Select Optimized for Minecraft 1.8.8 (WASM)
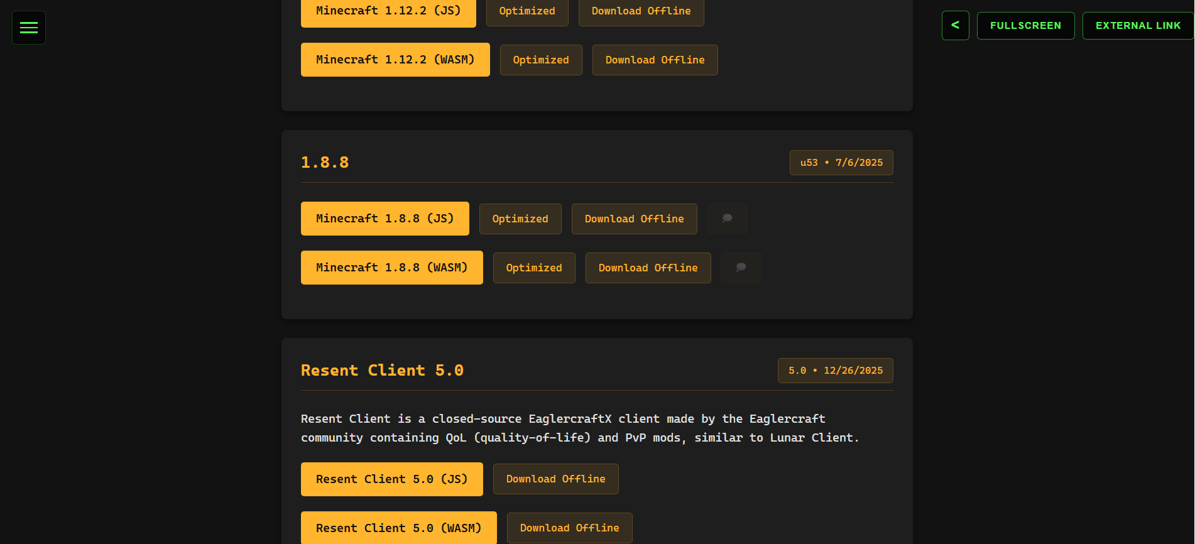Image resolution: width=1195 pixels, height=544 pixels. (x=534, y=268)
